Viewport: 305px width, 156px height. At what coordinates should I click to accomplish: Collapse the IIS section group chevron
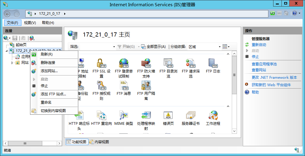point(228,106)
